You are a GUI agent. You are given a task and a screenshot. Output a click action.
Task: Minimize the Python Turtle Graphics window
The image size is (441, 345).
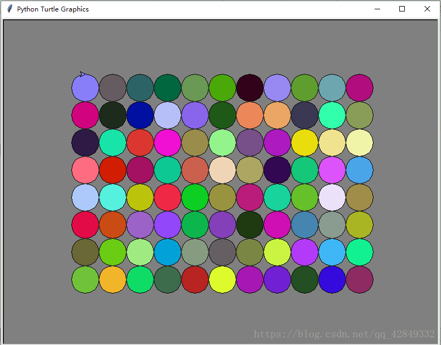point(377,9)
